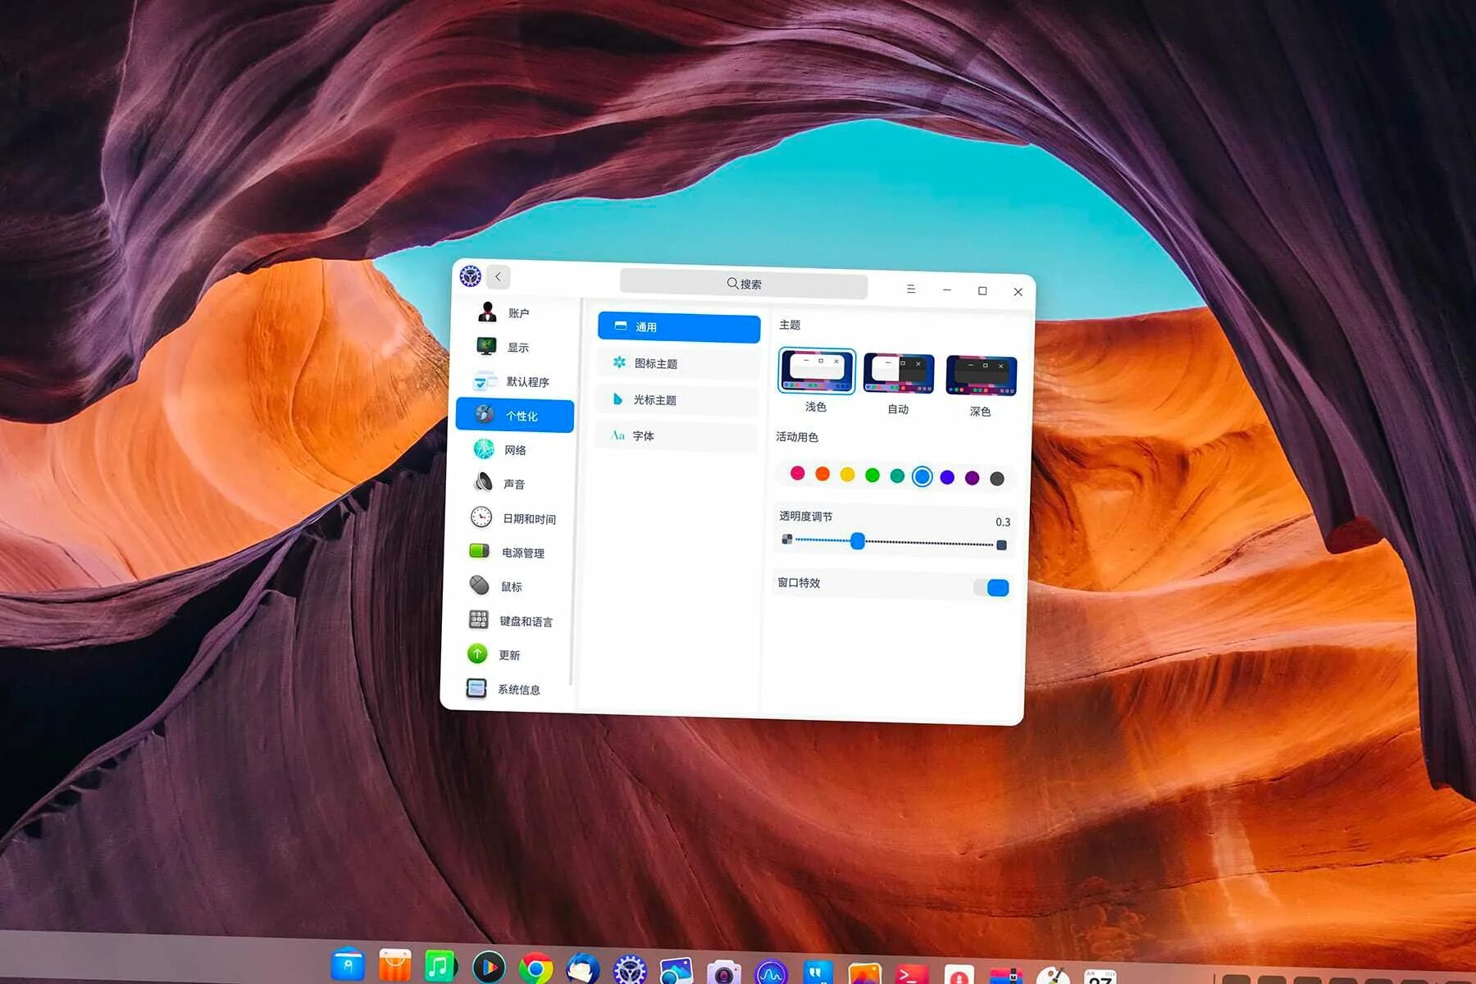Maximize the Control Center window
This screenshot has width=1476, height=984.
(x=982, y=291)
